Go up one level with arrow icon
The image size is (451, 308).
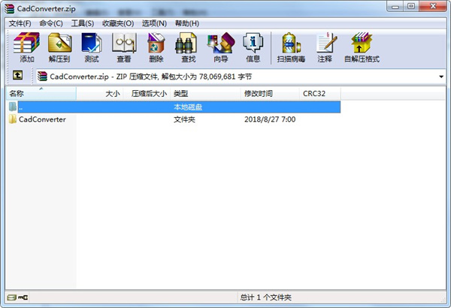coord(17,76)
